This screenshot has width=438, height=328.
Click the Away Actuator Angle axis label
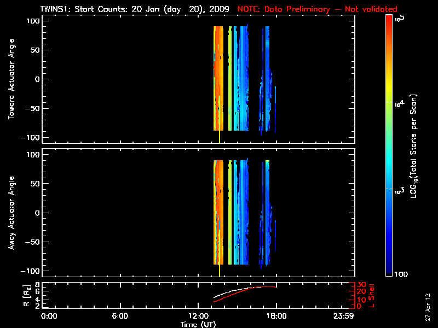pos(10,214)
